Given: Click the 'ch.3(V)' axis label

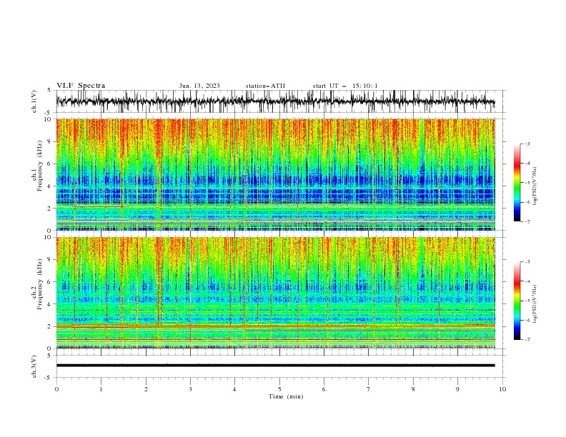Looking at the screenshot, I should tap(34, 366).
